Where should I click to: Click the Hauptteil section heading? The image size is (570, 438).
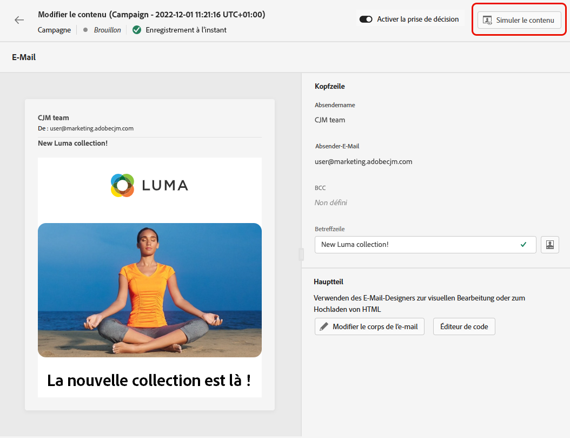coord(328,282)
